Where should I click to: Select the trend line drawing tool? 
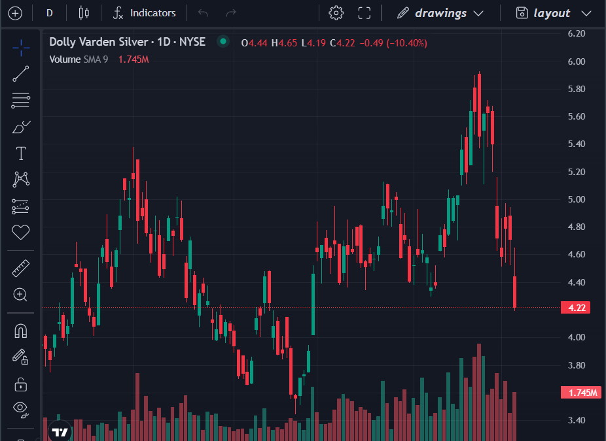tap(21, 74)
